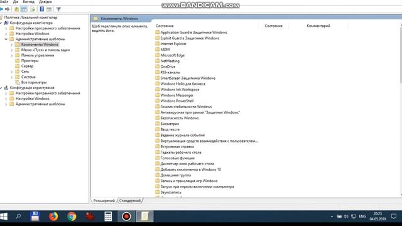The image size is (402, 226).
Task: Switch to the Стандартний tab
Action: (130, 201)
